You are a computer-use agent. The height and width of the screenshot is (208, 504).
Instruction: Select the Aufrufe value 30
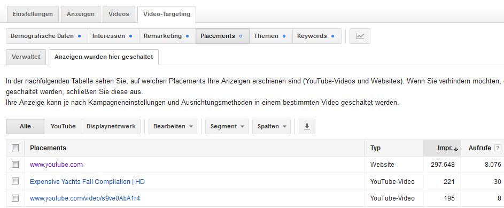[498, 182]
